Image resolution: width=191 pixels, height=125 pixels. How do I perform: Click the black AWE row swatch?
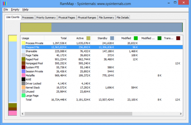coord(24,79)
